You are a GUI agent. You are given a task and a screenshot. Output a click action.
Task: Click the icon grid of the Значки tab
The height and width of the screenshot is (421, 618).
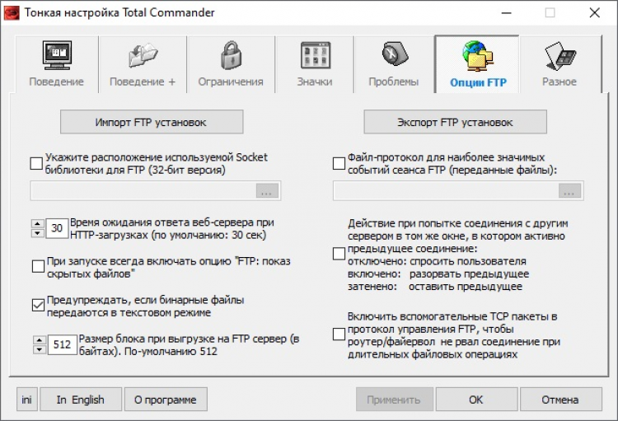315,56
